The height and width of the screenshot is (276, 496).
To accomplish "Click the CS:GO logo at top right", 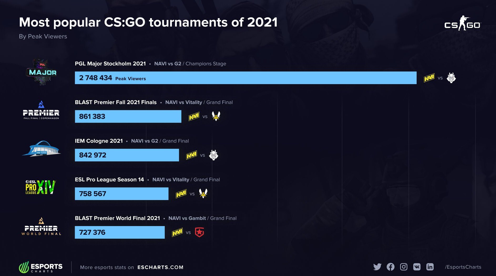I will 463,23.
